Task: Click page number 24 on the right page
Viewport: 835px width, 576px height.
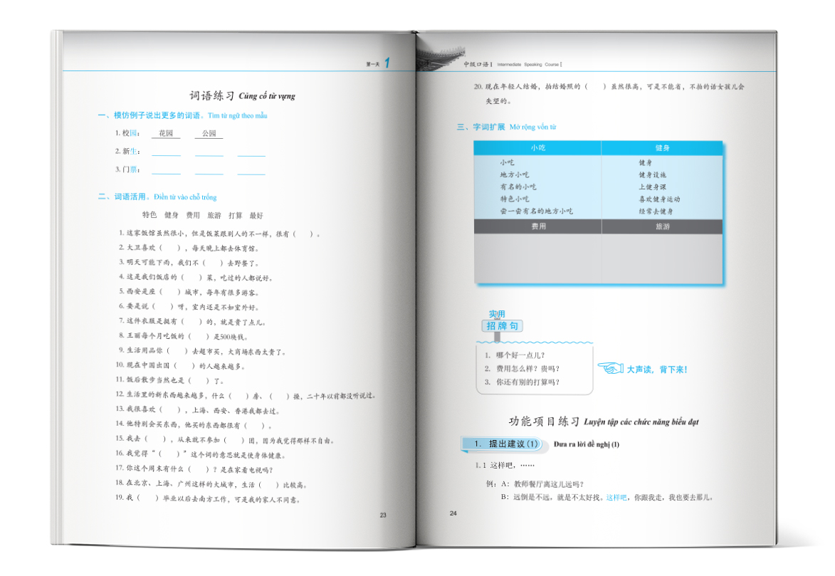Action: pos(453,513)
